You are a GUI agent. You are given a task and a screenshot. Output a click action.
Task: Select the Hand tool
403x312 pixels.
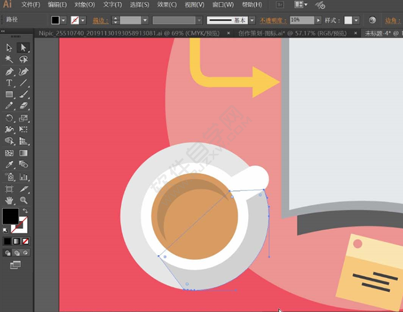click(10, 200)
